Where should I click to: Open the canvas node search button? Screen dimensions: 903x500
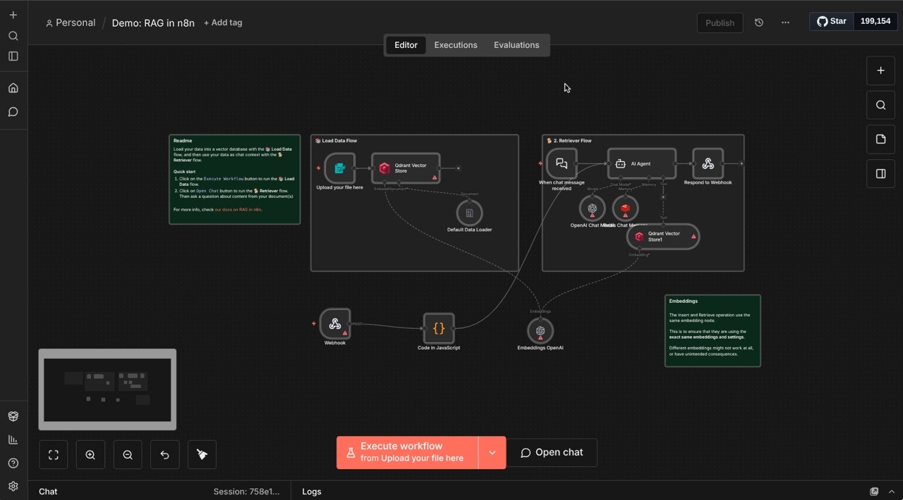tap(880, 105)
